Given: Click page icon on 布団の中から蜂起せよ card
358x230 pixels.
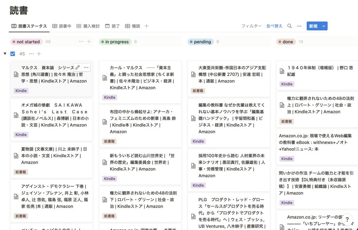Looking at the screenshot, I should pos(105,122).
